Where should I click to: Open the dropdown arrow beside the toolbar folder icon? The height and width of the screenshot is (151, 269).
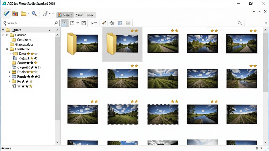pos(28,14)
